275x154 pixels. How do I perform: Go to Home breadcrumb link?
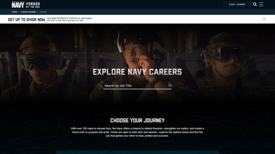[14, 12]
